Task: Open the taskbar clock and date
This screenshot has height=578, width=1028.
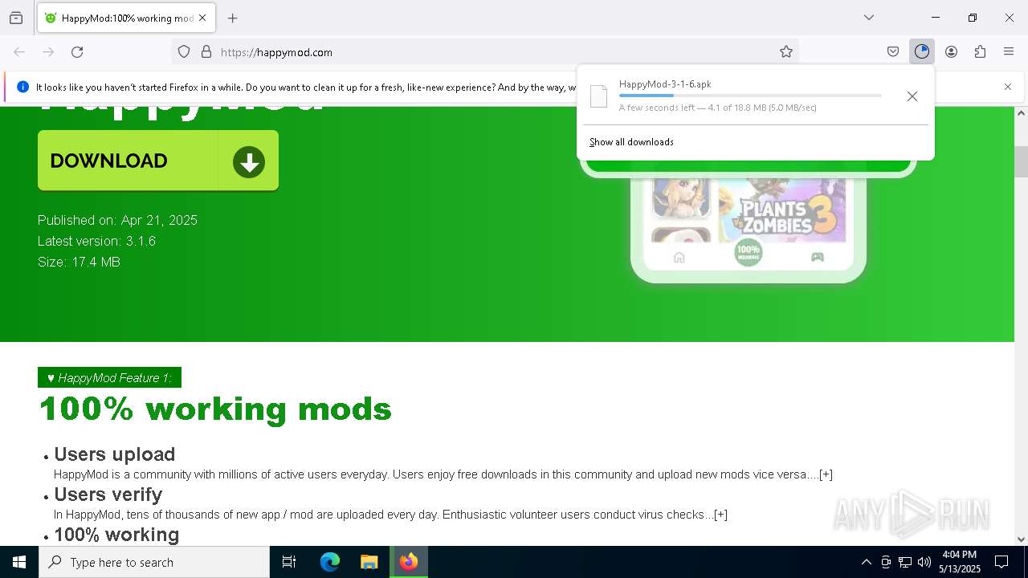Action: coord(960,562)
